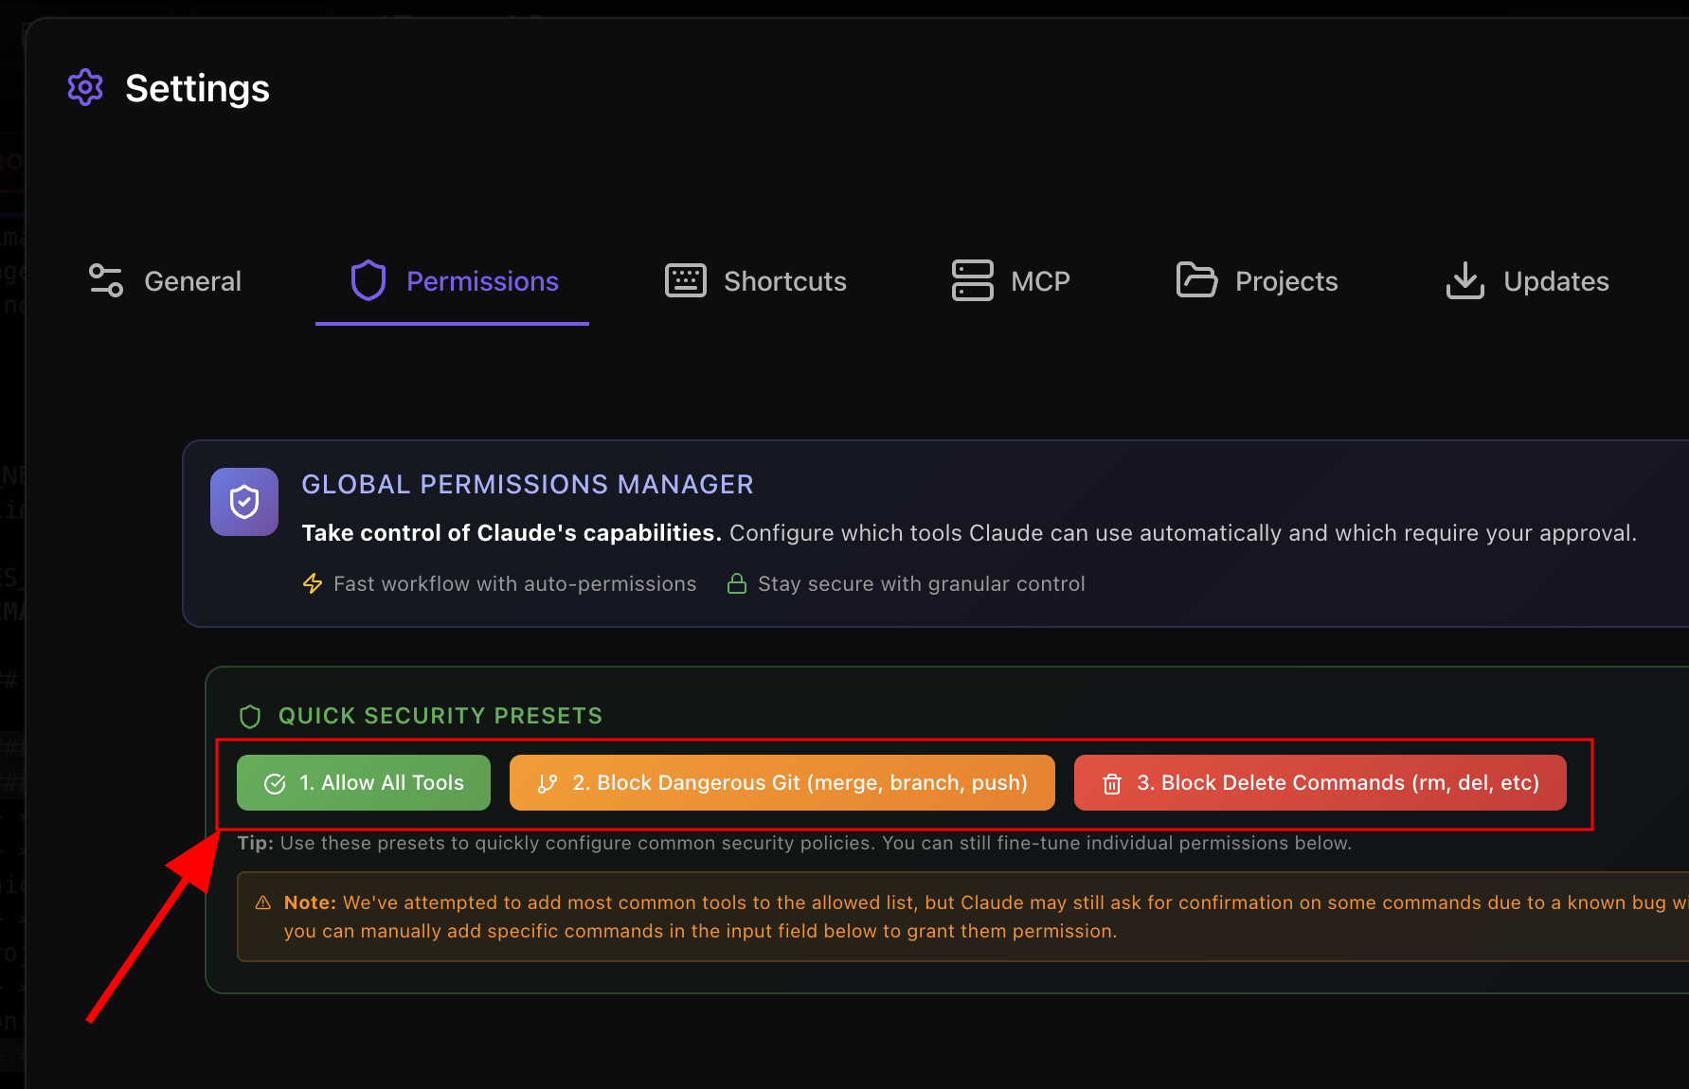The image size is (1689, 1089).
Task: Click the orange 'Note:' warning text
Action: [x=986, y=917]
